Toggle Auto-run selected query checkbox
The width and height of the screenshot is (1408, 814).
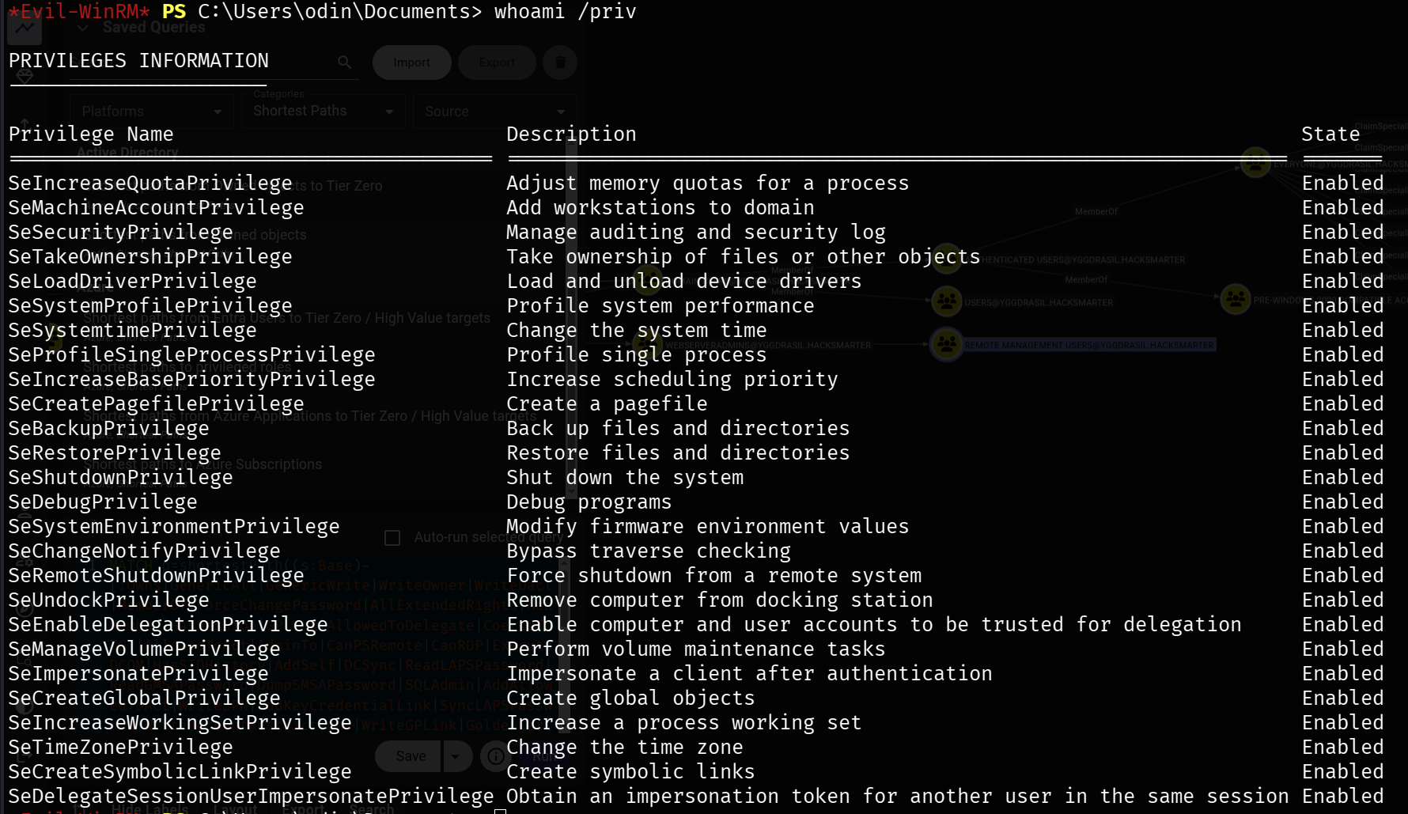pyautogui.click(x=392, y=538)
